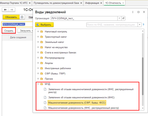Select Счета в иностранных банках row
The image size is (148, 116).
(x=61, y=53)
